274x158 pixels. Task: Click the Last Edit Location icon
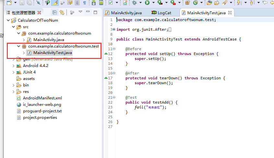265,3
